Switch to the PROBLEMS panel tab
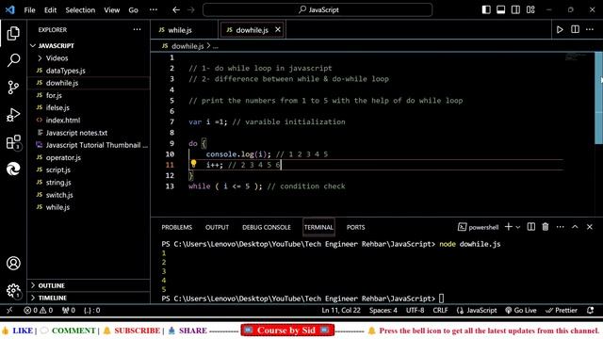603x339 pixels. coord(176,227)
